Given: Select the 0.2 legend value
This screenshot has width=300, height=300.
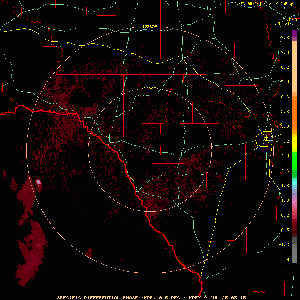Looking at the screenshot, I should pyautogui.click(x=285, y=215).
